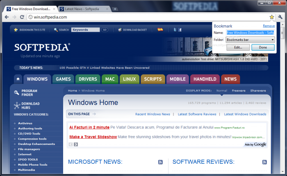287x176 pixels.
Task: Click the Spanish flag icon
Action: click(160, 29)
